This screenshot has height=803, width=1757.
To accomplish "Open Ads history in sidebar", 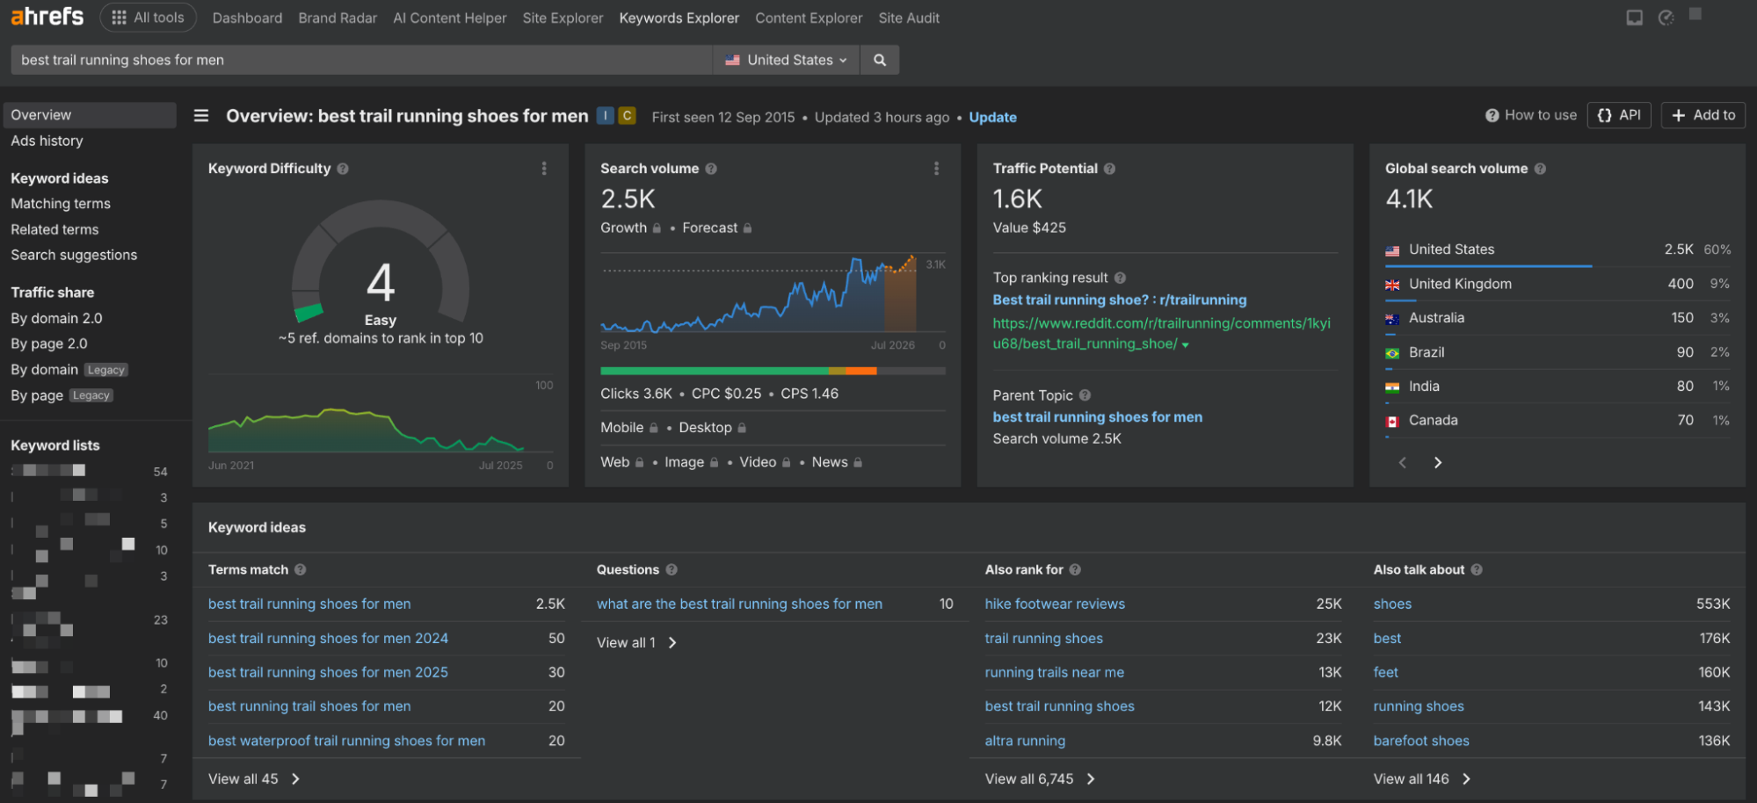I will 47,141.
